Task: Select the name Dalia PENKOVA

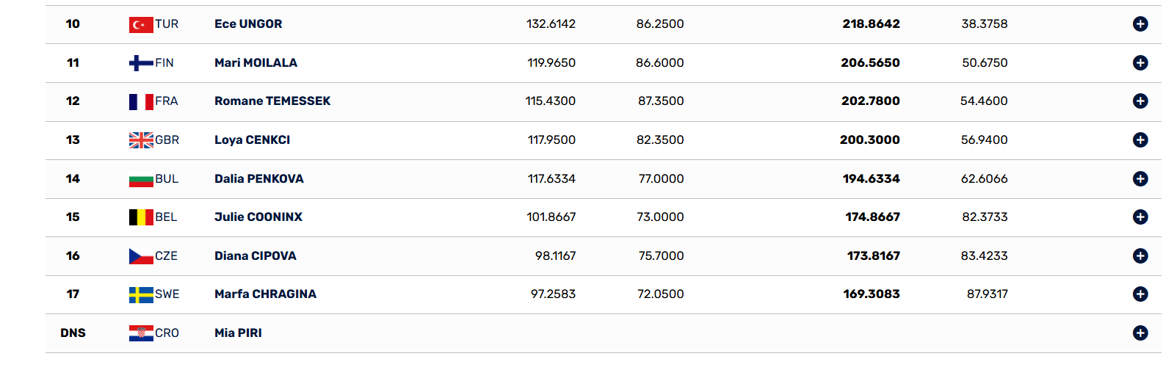Action: [x=258, y=178]
